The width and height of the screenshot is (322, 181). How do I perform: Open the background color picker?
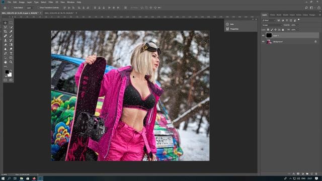pyautogui.click(x=10, y=75)
